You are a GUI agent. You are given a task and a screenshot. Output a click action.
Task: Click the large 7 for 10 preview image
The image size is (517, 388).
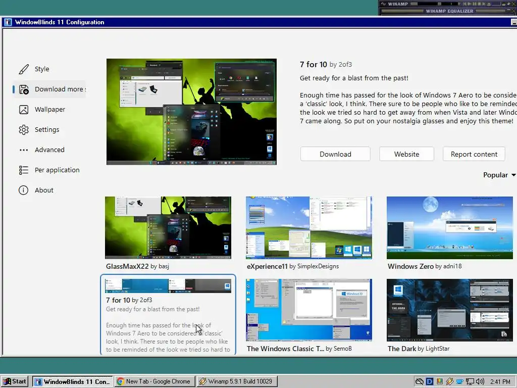click(x=191, y=112)
